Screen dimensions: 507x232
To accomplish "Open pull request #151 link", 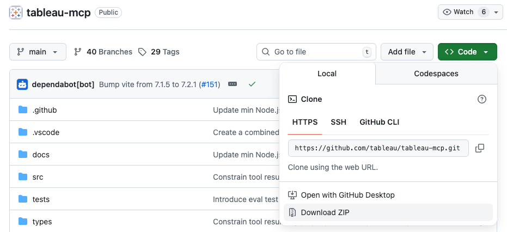I will coord(209,84).
